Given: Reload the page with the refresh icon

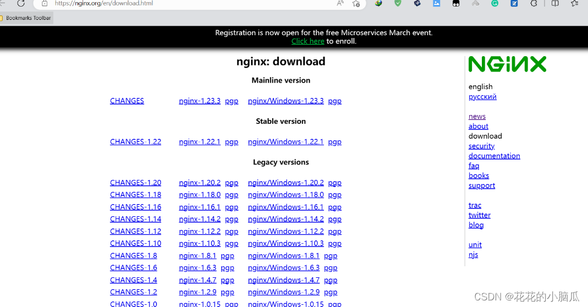Looking at the screenshot, I should click(20, 3).
